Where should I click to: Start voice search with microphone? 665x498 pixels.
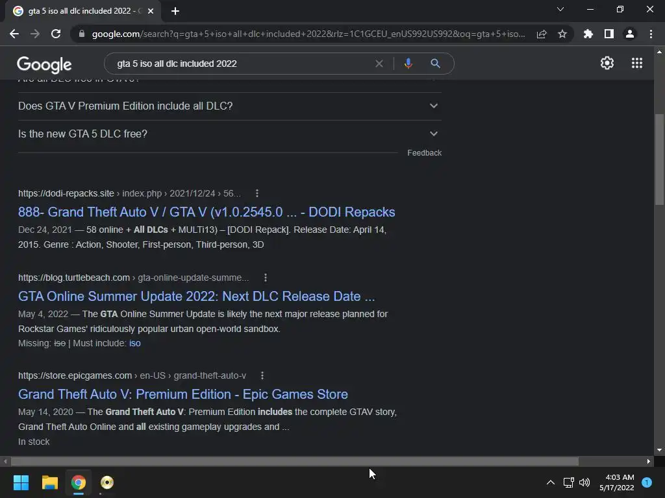click(x=408, y=64)
